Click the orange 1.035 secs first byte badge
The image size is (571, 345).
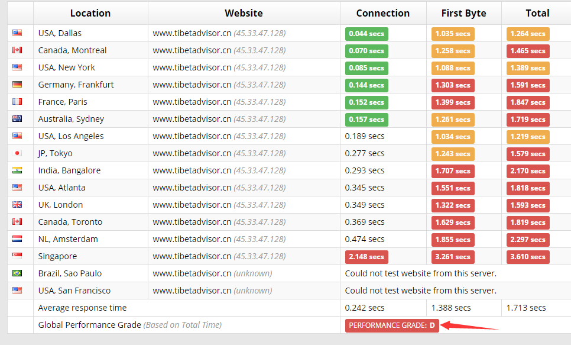[453, 34]
